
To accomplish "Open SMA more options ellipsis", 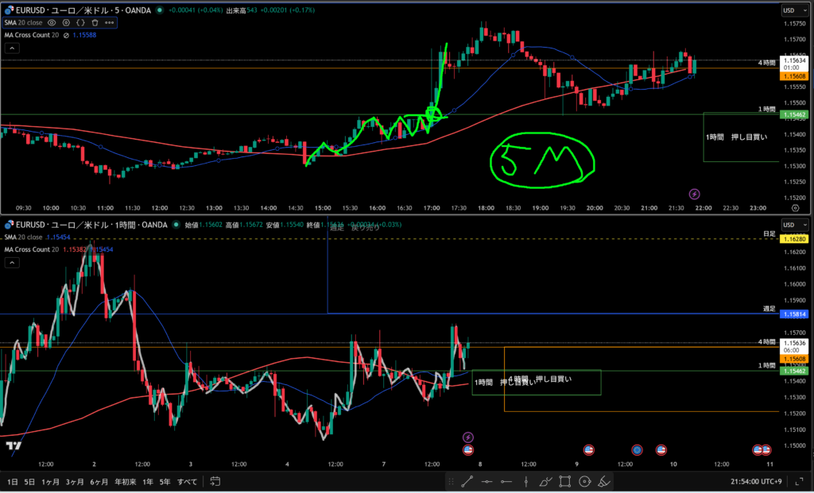I will [109, 23].
